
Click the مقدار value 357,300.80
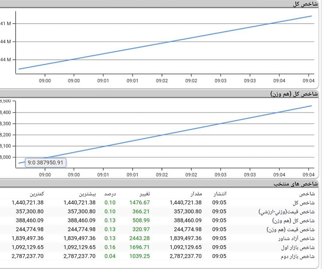coord(188,212)
